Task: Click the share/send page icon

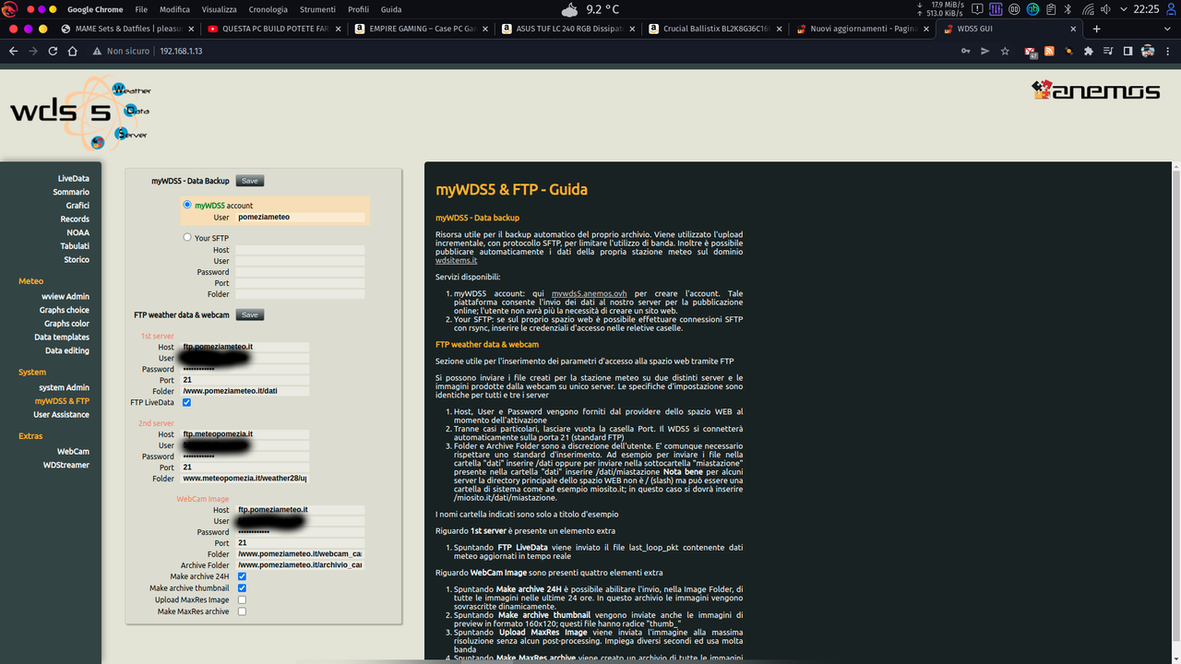Action: point(985,51)
